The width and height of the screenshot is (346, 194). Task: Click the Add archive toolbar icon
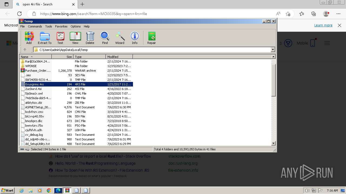(29, 38)
